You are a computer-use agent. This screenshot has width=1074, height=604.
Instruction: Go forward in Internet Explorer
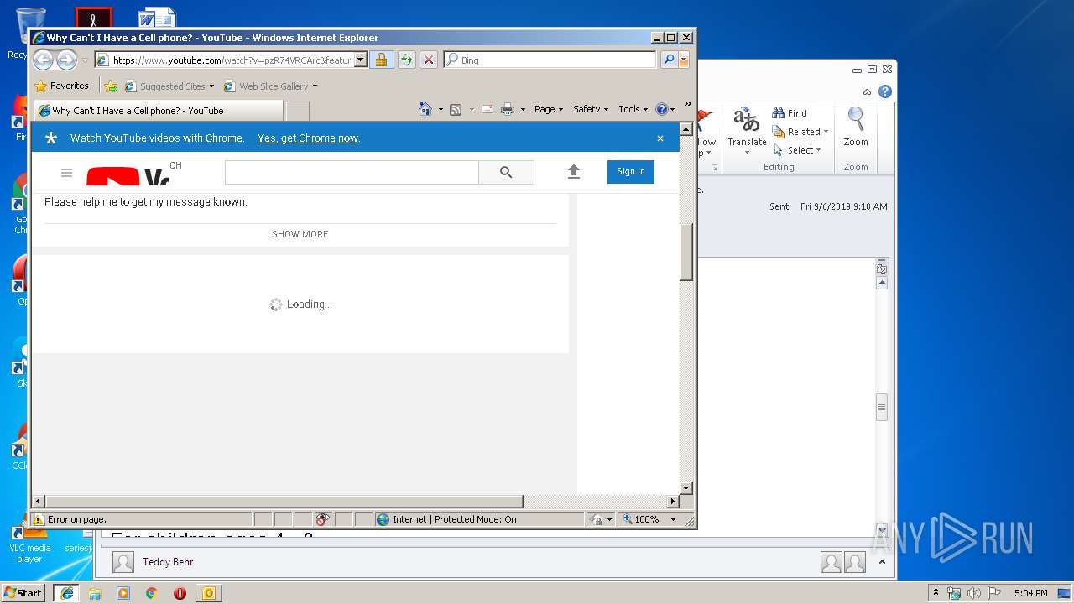[x=66, y=60]
